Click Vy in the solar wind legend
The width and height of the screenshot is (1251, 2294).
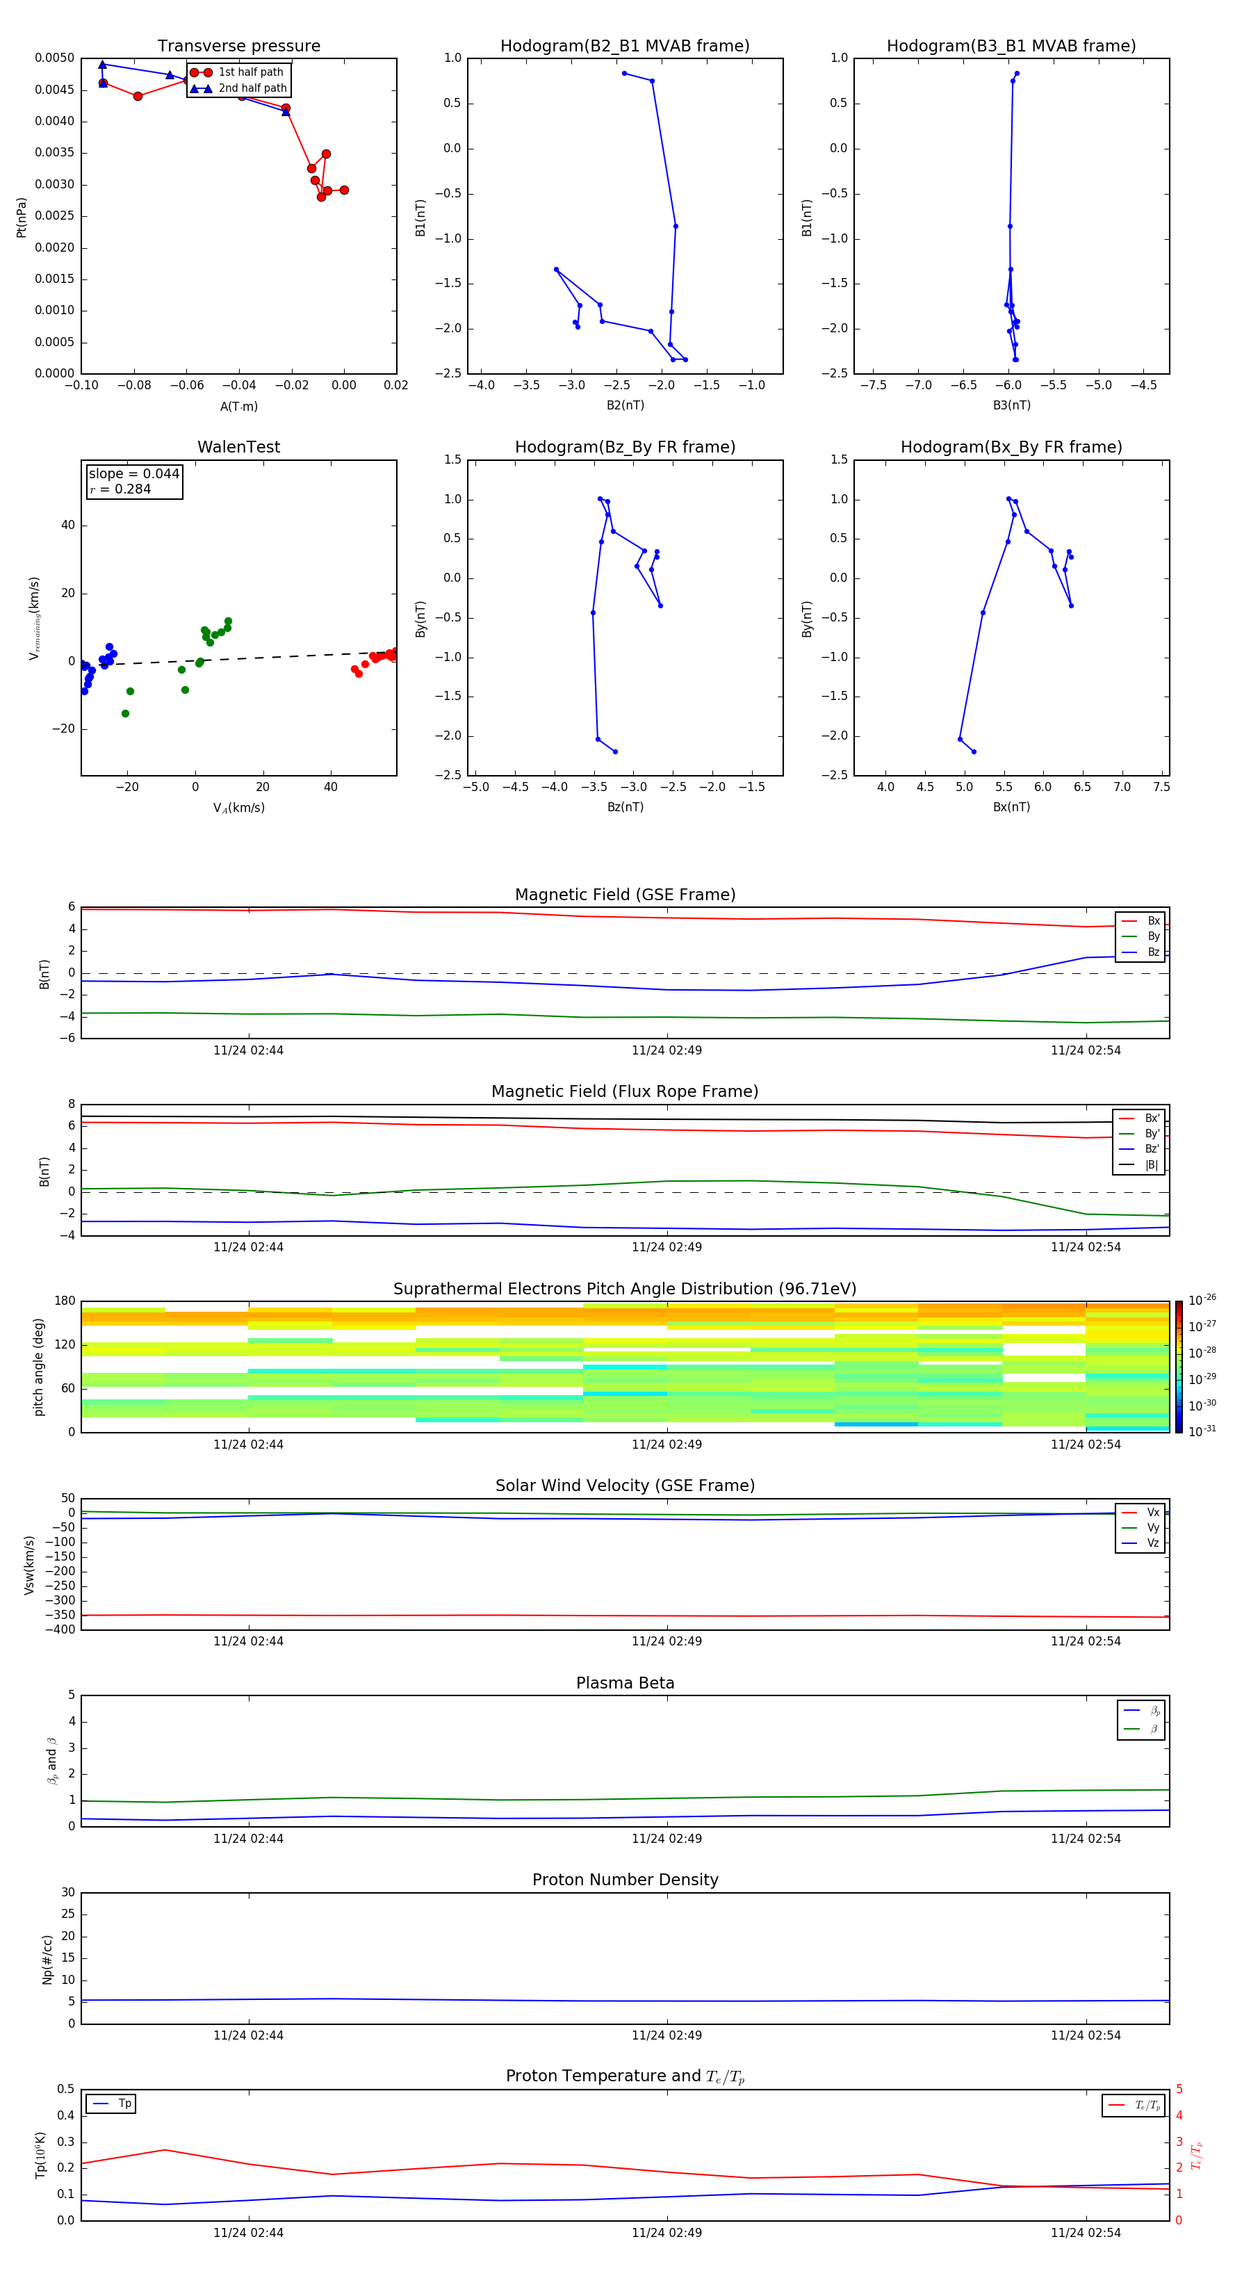point(1141,1528)
